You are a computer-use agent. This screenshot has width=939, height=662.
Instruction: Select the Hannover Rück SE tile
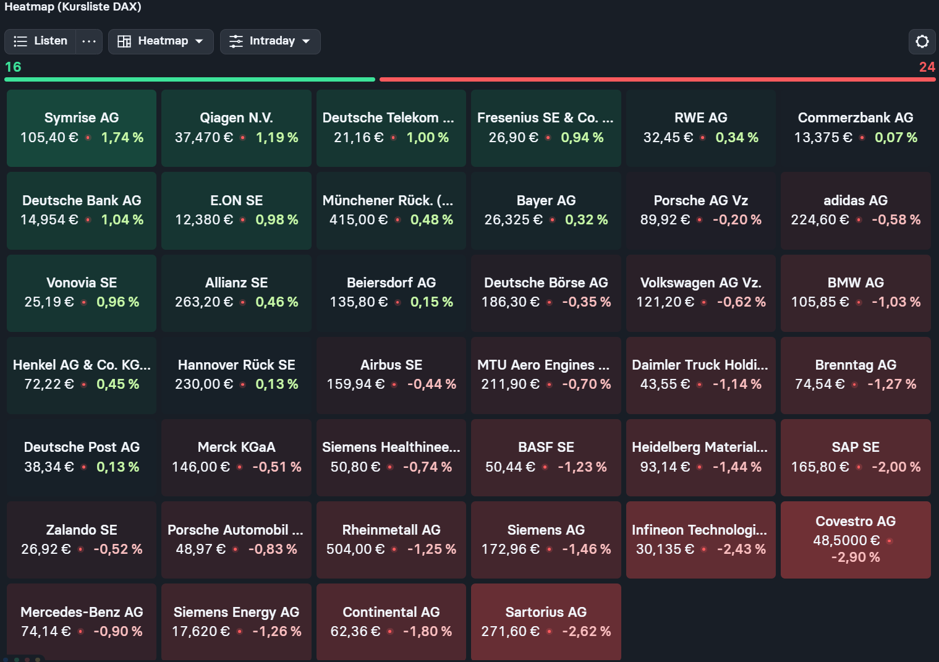(x=236, y=375)
